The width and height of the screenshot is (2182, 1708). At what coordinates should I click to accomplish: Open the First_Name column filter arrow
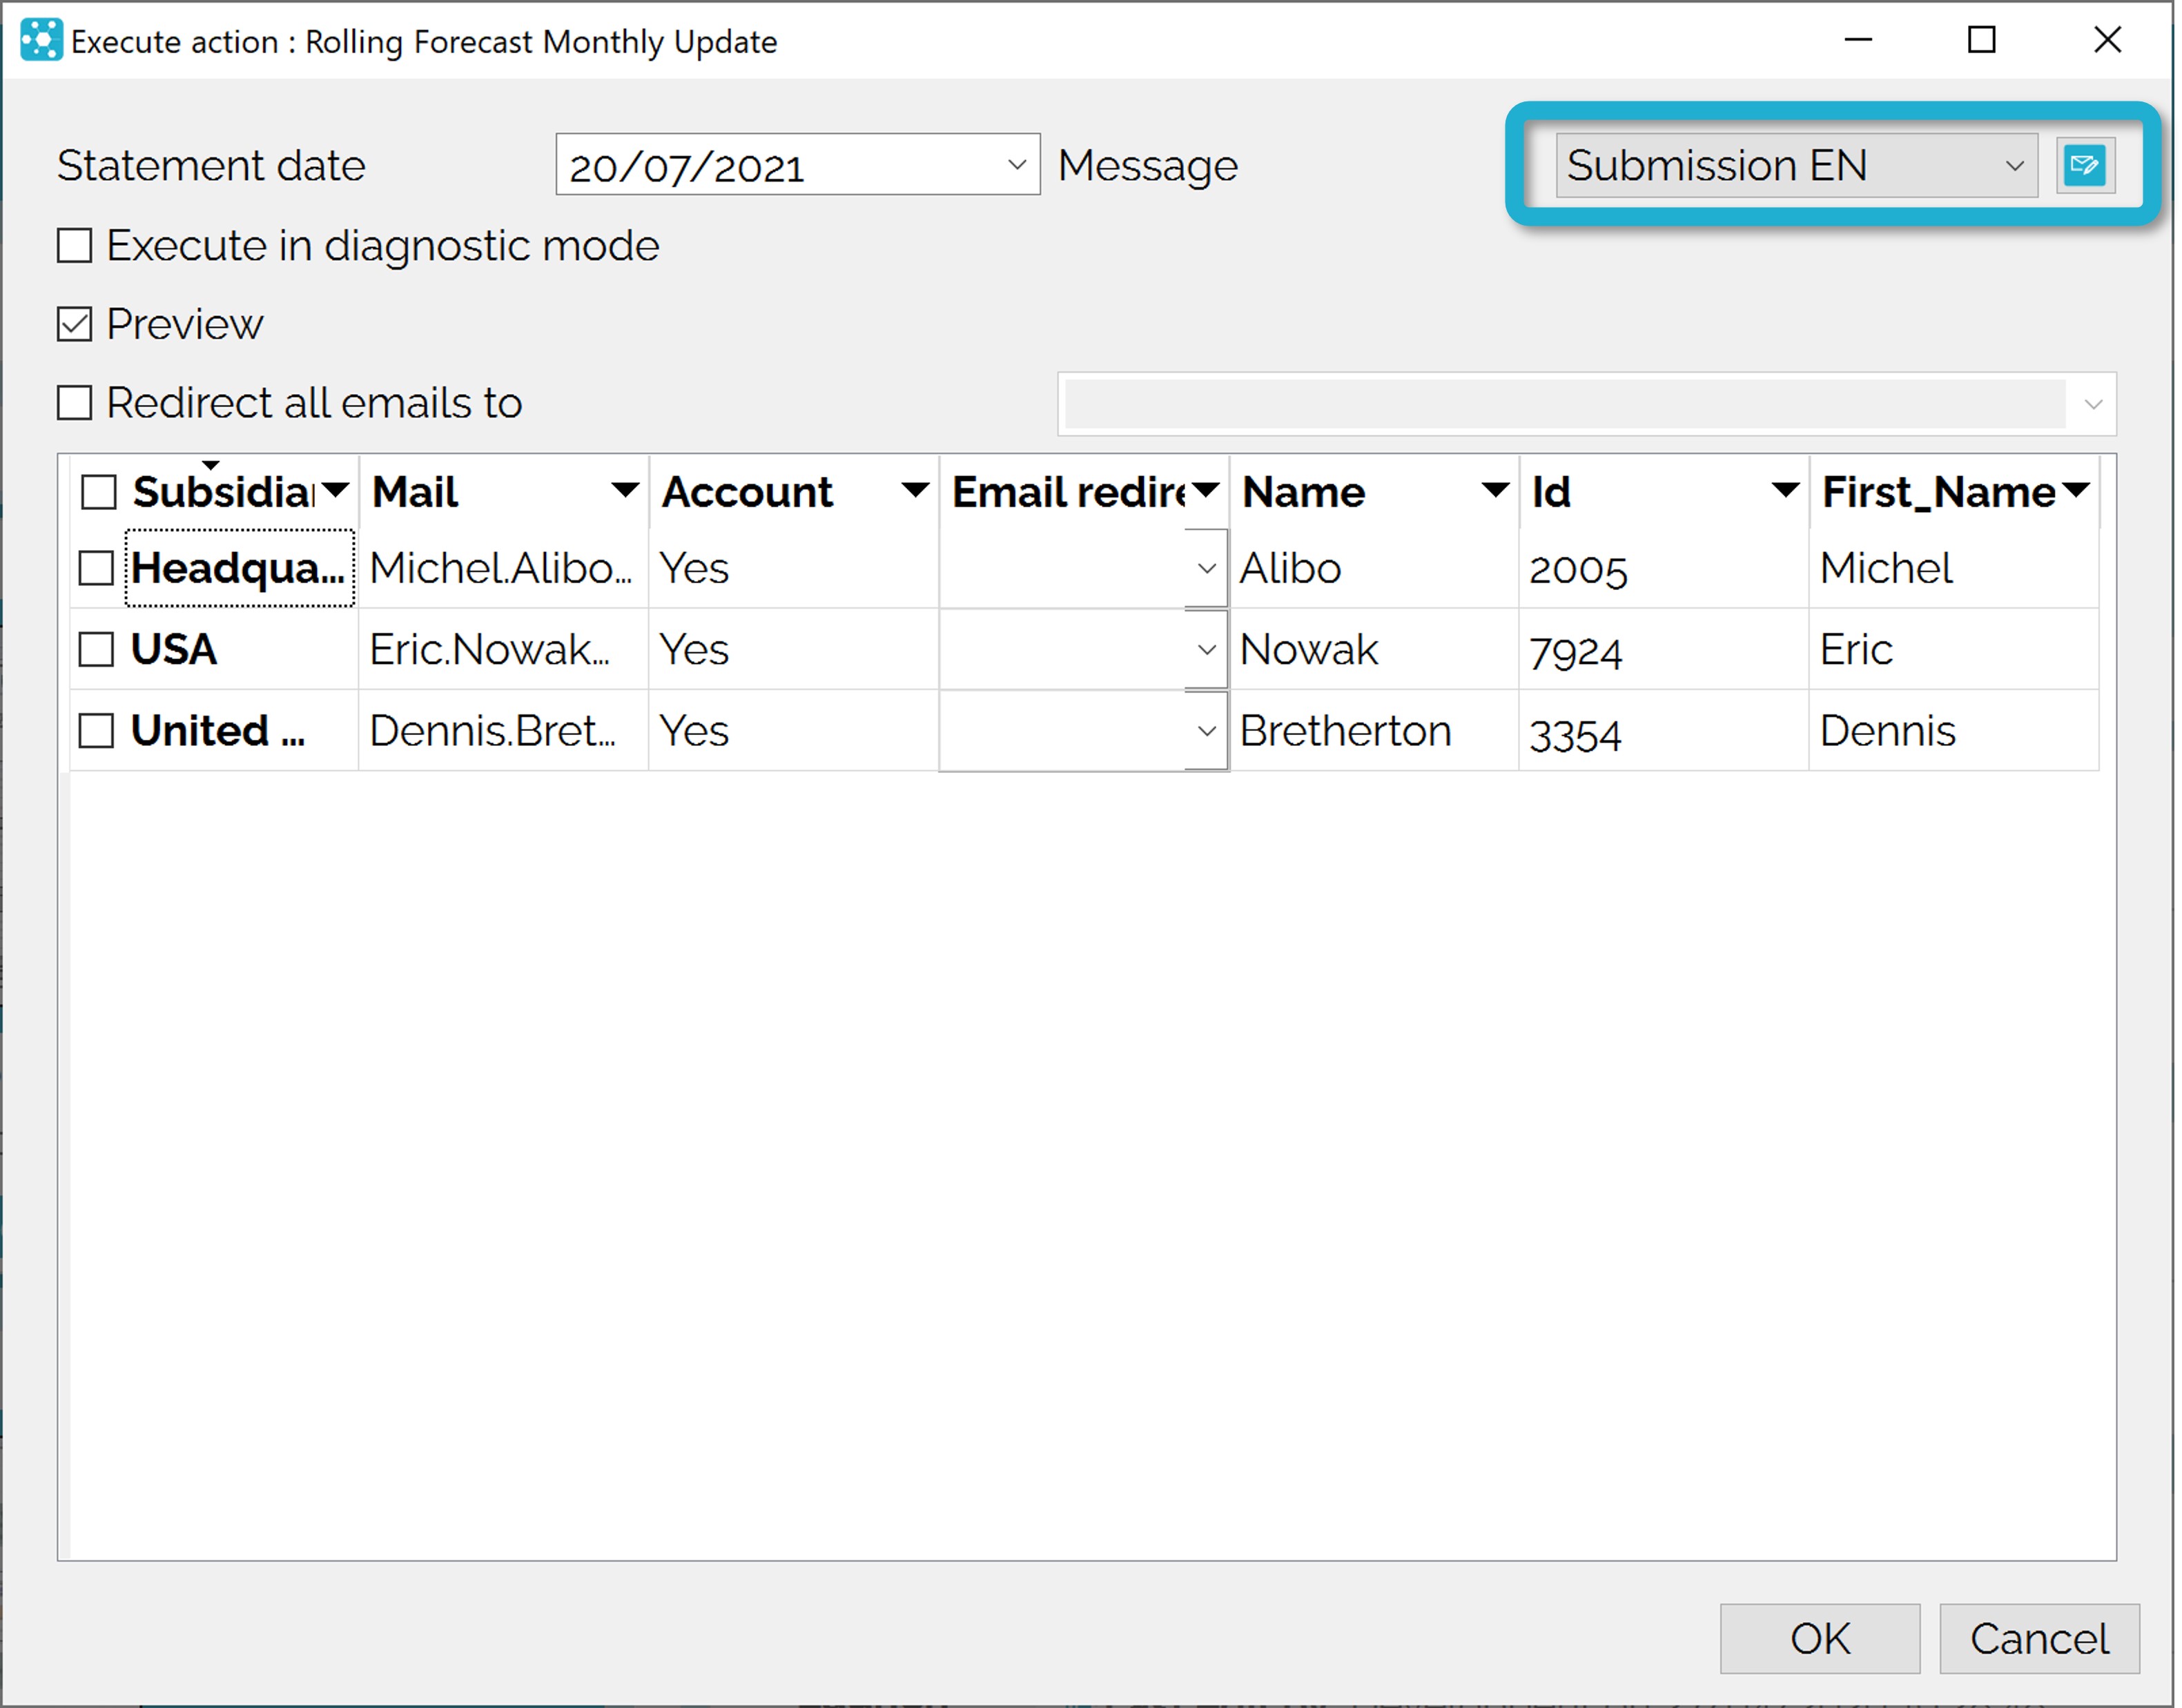coord(2076,490)
